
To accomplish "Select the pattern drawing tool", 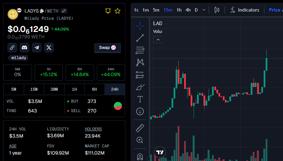I will point(140,62).
